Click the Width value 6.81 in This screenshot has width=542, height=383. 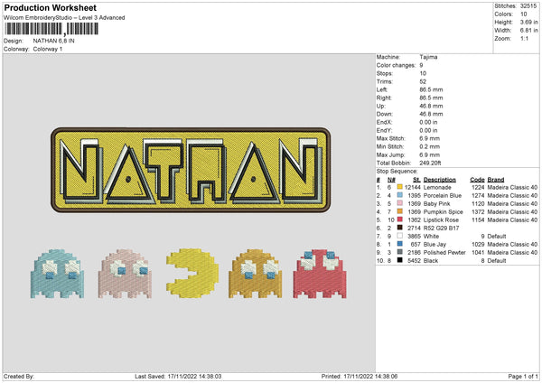coord(528,31)
